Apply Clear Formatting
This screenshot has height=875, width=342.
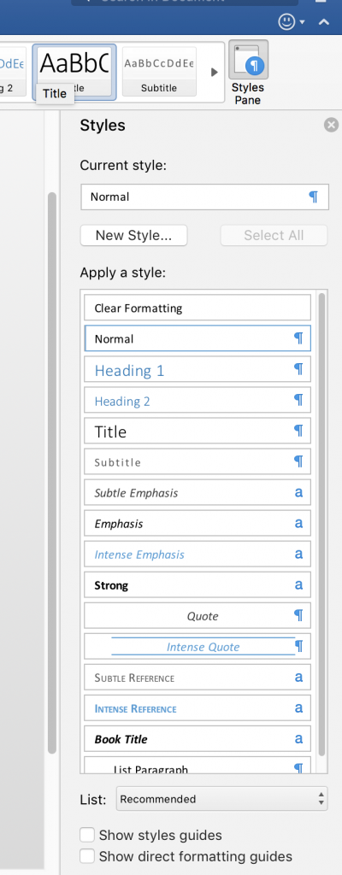coord(198,308)
